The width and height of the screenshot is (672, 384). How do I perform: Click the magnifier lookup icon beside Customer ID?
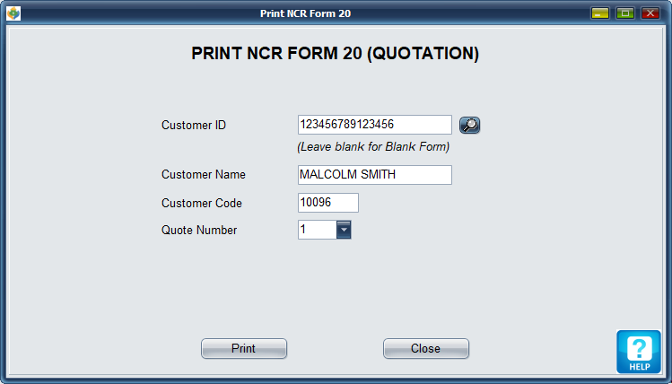click(x=469, y=125)
